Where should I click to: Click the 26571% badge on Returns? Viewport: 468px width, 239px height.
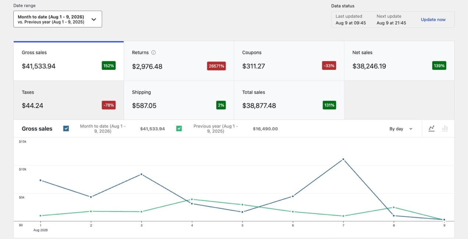tap(216, 66)
